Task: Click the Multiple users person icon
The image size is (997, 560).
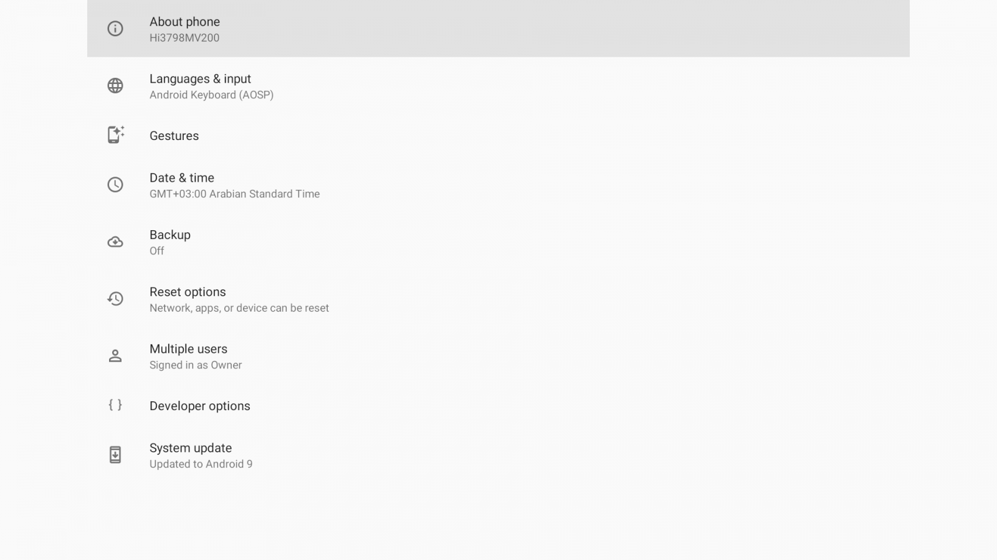Action: pyautogui.click(x=115, y=356)
